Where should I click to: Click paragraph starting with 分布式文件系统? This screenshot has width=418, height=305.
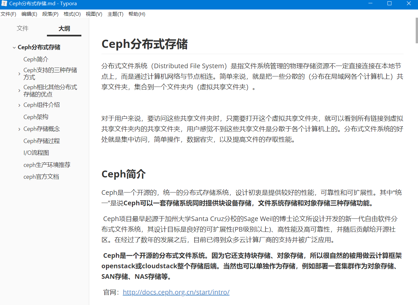[x=252, y=77]
